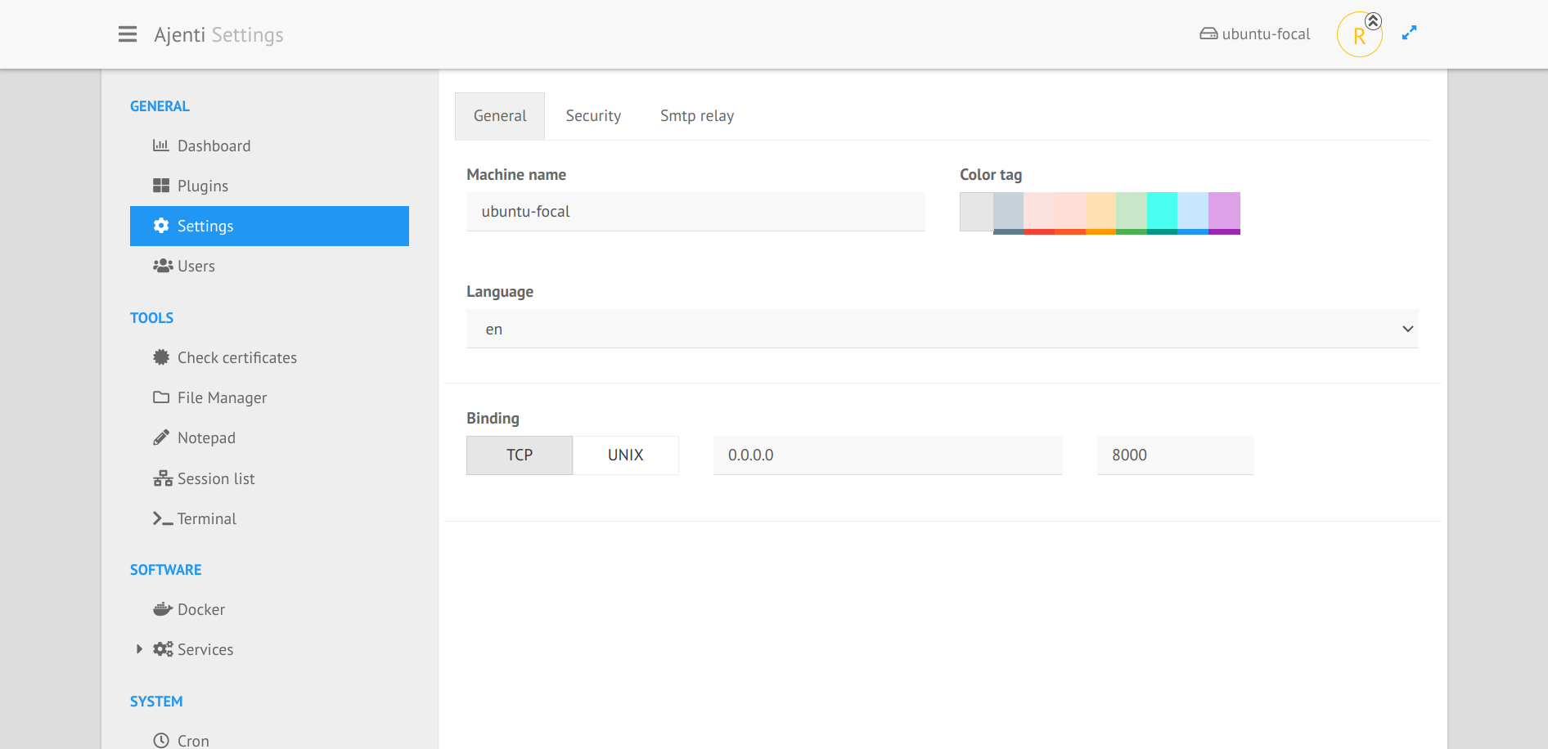Click the server drive icon beside ubuntu-focal

[1208, 34]
